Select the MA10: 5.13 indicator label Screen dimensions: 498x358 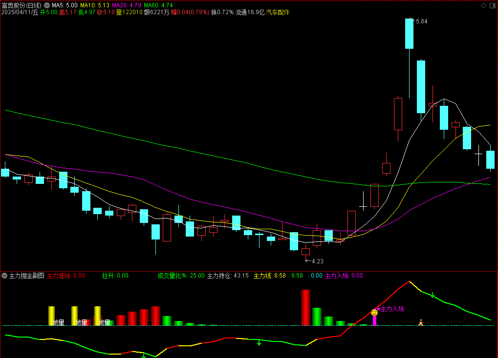[95, 5]
